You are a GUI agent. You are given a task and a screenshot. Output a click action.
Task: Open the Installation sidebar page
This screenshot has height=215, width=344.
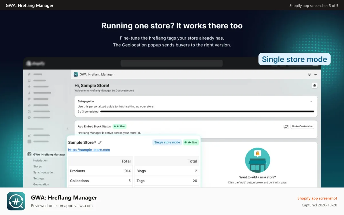click(x=40, y=161)
